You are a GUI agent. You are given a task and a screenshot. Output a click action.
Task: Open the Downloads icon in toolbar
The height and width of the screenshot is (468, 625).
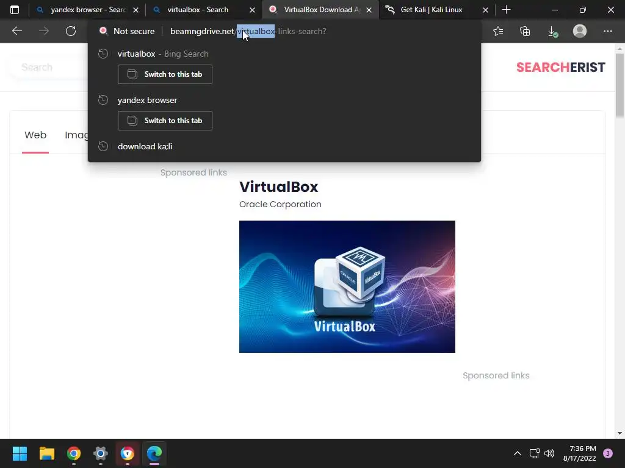coord(552,32)
